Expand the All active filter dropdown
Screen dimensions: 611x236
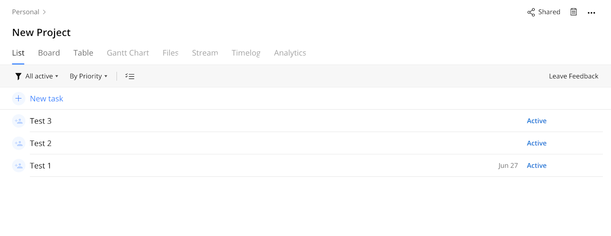(x=42, y=76)
